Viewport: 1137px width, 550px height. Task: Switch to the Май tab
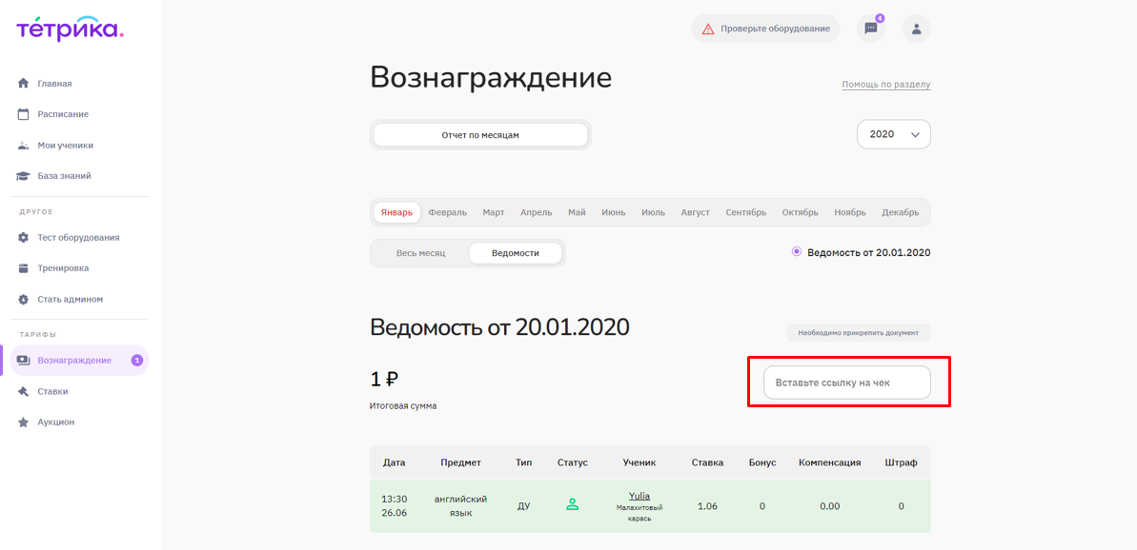(x=578, y=212)
